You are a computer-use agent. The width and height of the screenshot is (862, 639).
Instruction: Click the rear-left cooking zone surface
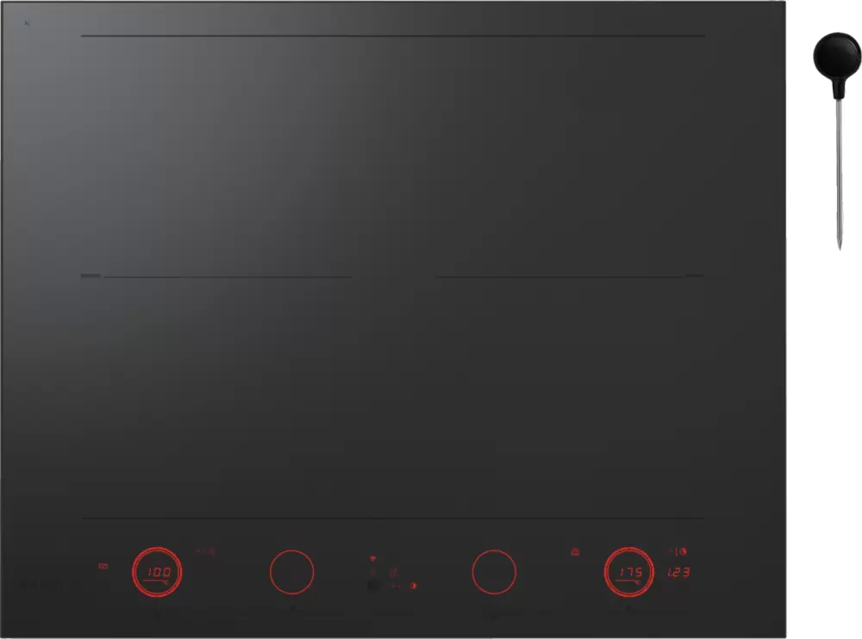click(217, 157)
